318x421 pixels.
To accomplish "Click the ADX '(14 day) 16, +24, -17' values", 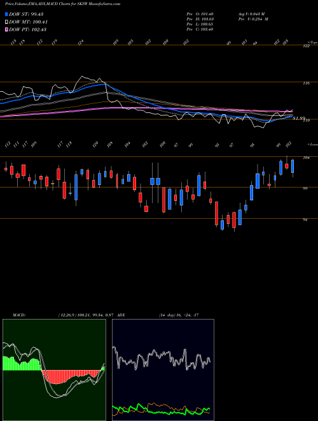I will point(179,315).
